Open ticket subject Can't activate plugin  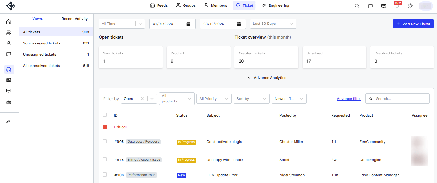click(x=224, y=142)
